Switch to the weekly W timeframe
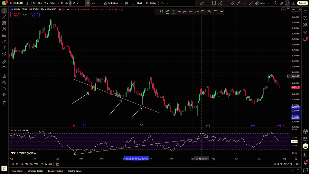The height and width of the screenshot is (174, 309). [x=74, y=3]
